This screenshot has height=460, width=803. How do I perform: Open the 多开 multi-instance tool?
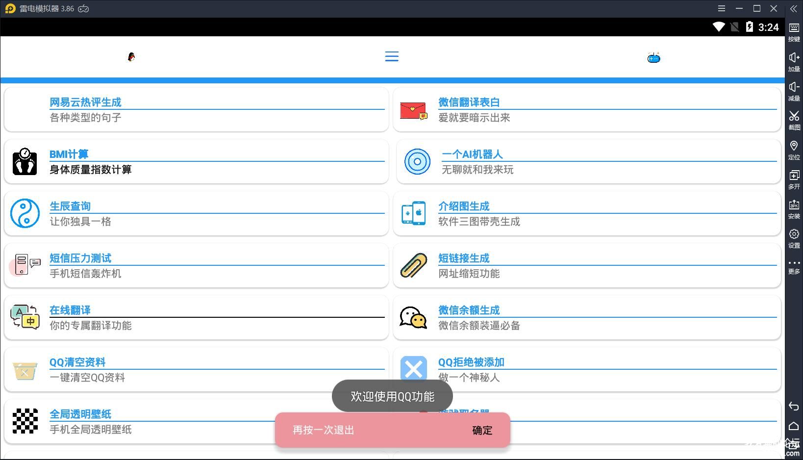click(794, 179)
